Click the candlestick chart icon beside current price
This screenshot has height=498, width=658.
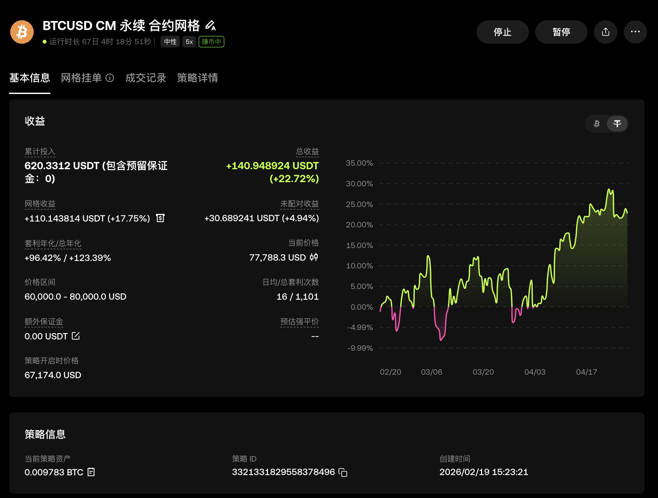click(x=314, y=257)
